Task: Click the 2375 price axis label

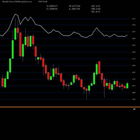Action: coord(134,59)
